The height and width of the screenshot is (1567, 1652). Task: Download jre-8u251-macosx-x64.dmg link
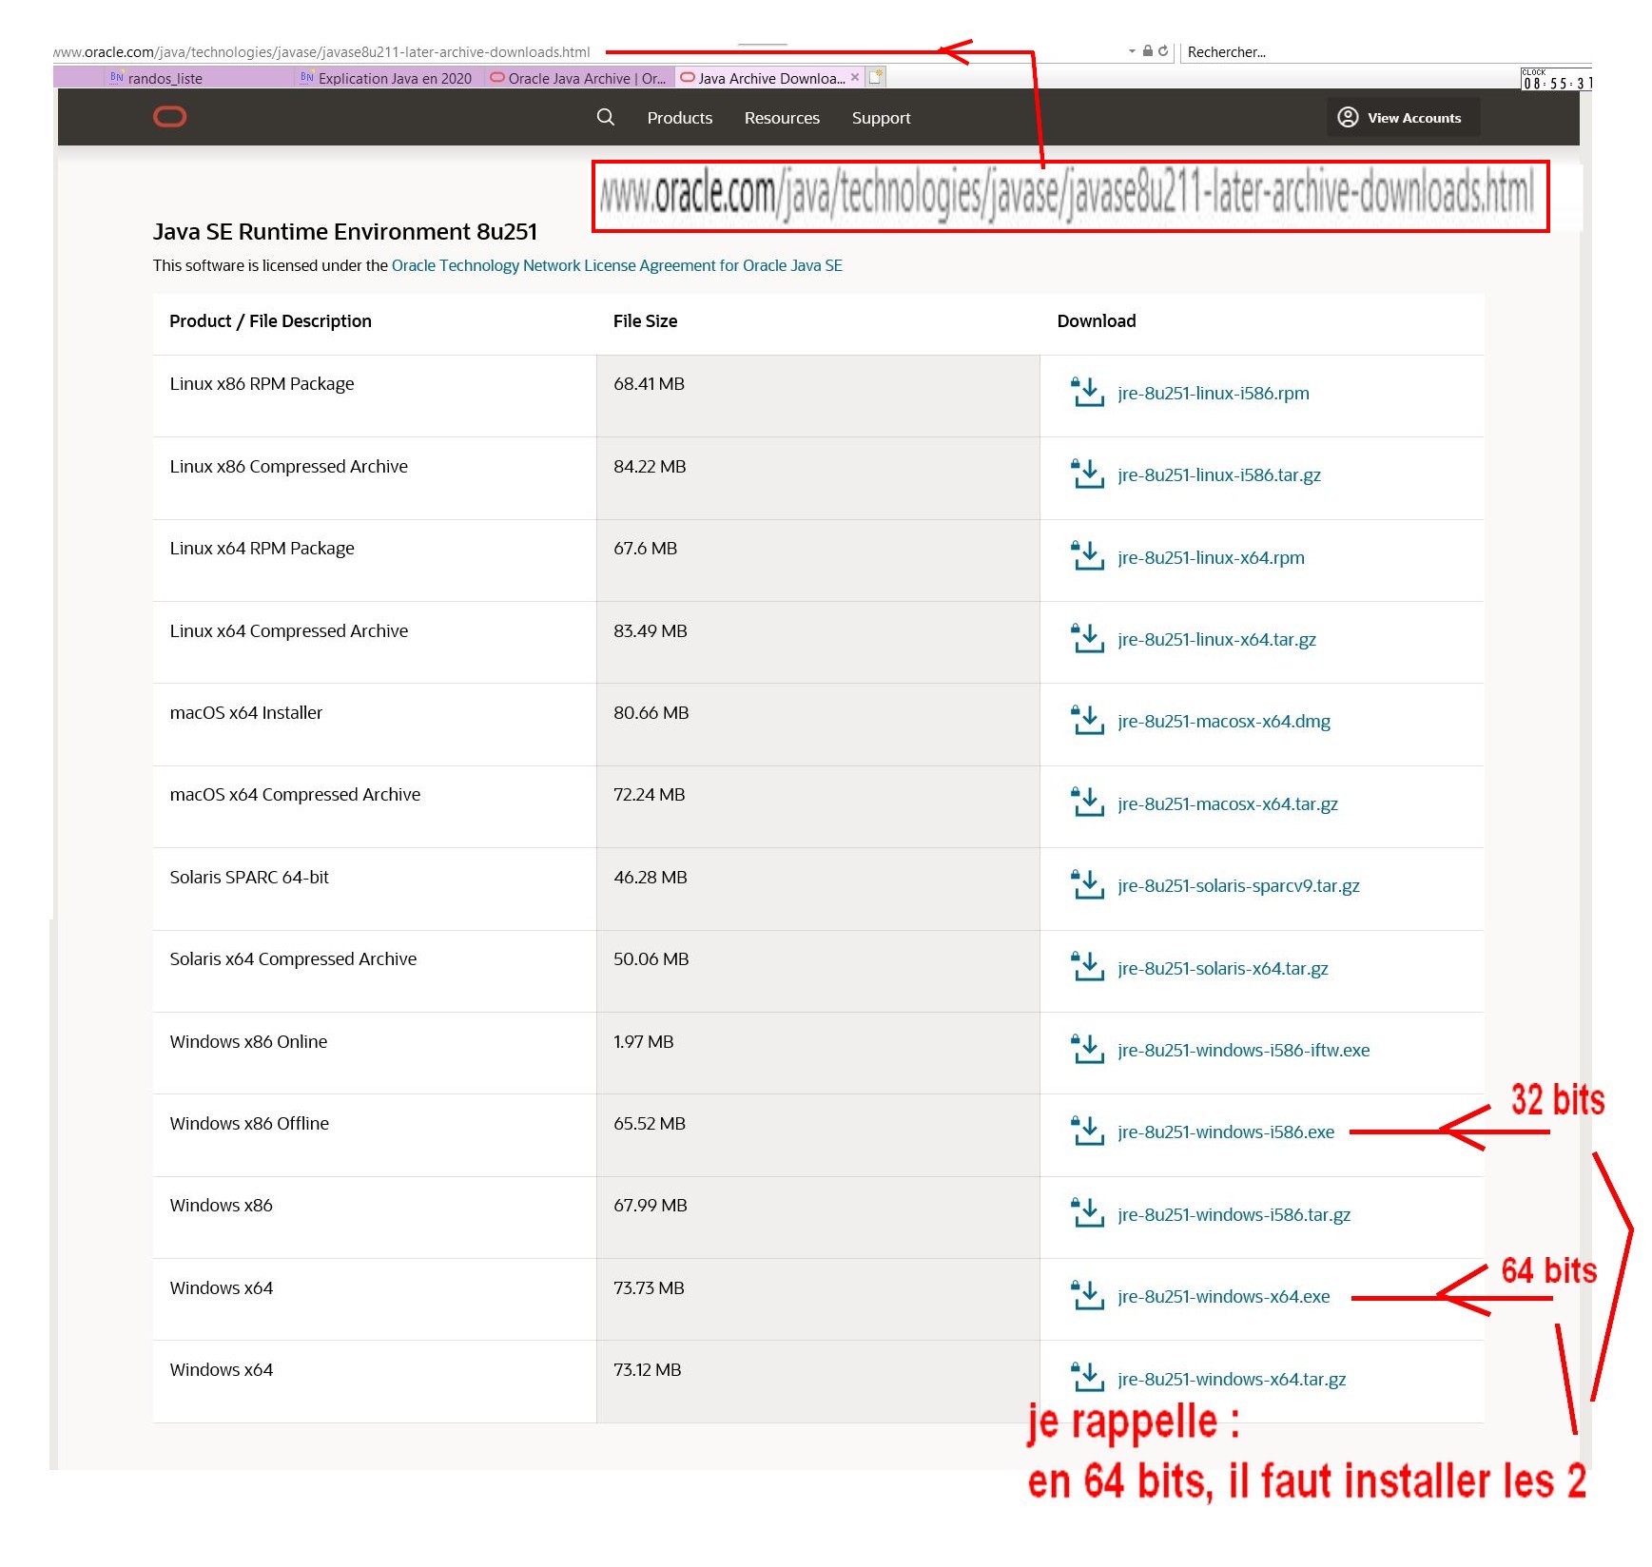point(1224,721)
